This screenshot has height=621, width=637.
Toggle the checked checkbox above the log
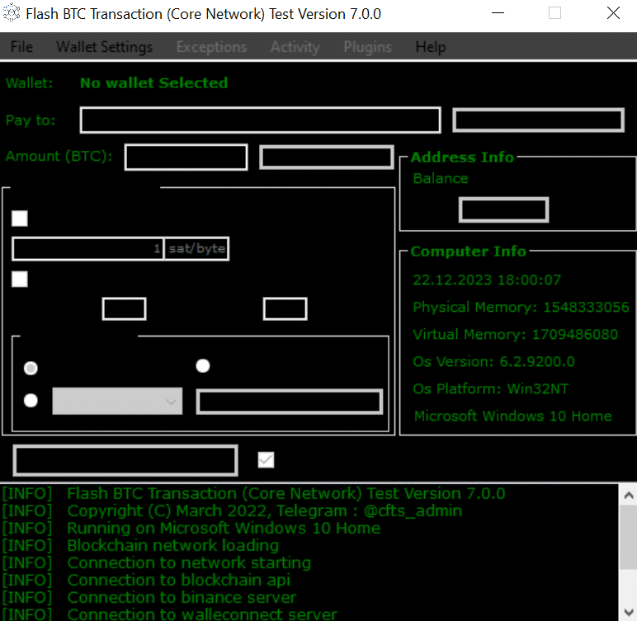tap(266, 459)
